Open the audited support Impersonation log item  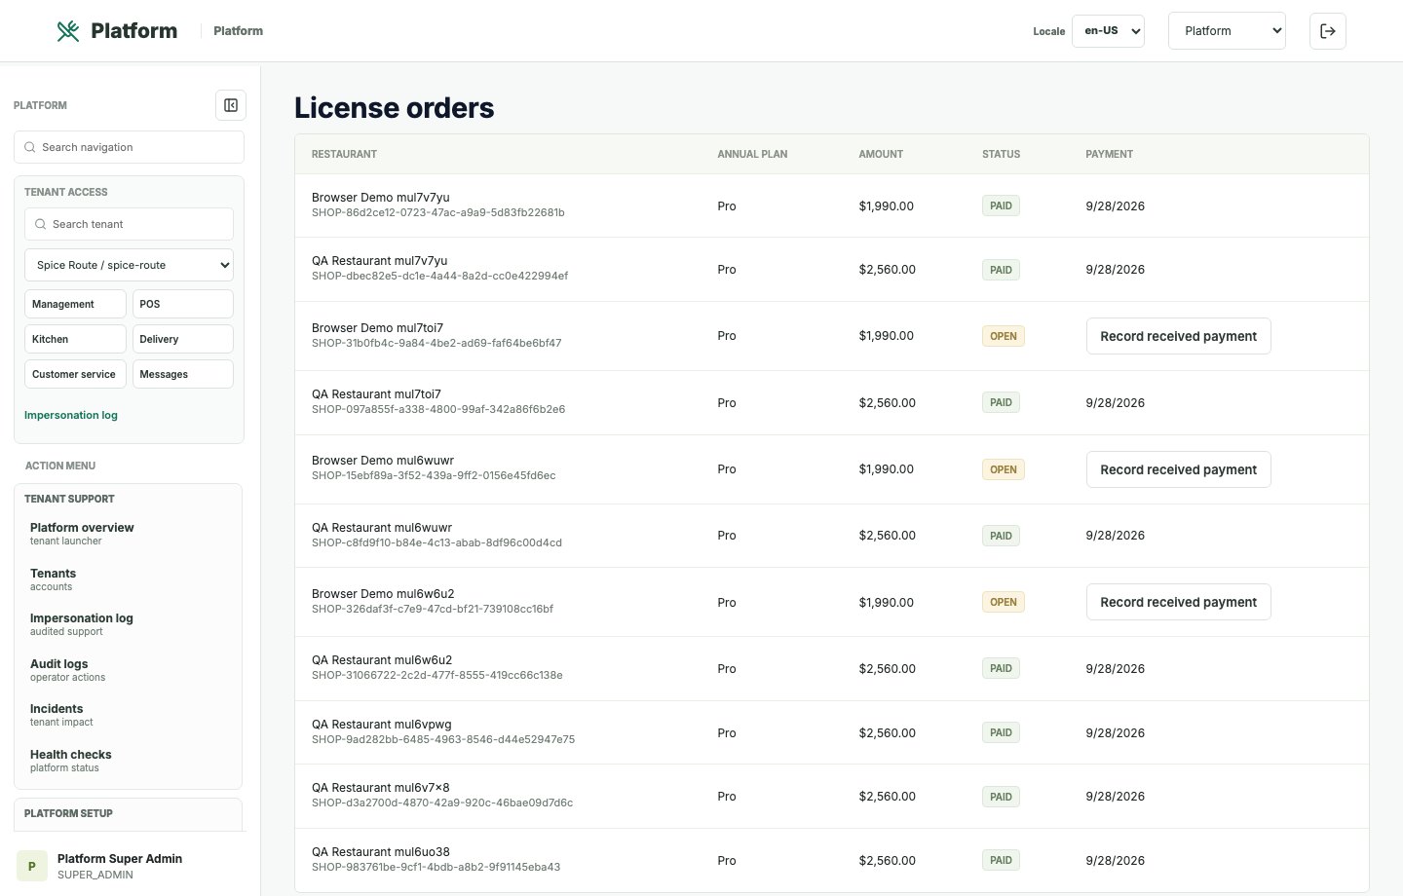point(128,624)
